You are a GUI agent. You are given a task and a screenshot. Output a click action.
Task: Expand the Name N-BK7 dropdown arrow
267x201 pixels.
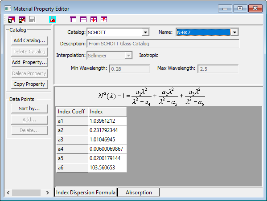pyautogui.click(x=234, y=32)
